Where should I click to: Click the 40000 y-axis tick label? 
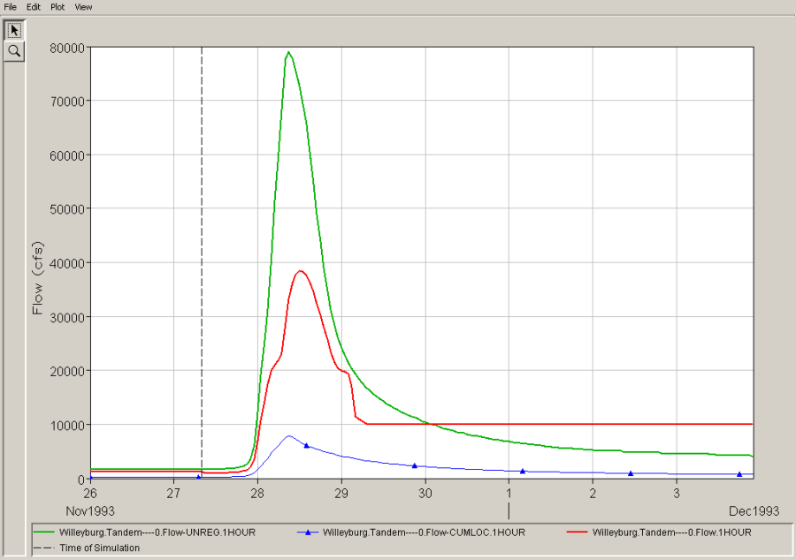coord(66,263)
